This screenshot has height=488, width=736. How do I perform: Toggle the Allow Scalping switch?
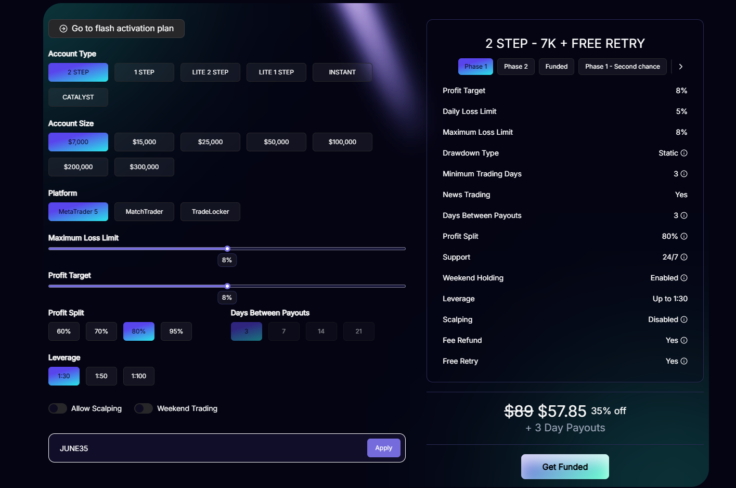click(58, 408)
